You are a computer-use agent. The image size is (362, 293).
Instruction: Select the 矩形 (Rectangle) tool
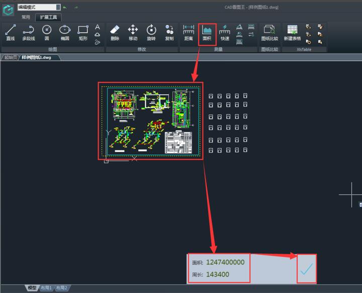coord(83,33)
